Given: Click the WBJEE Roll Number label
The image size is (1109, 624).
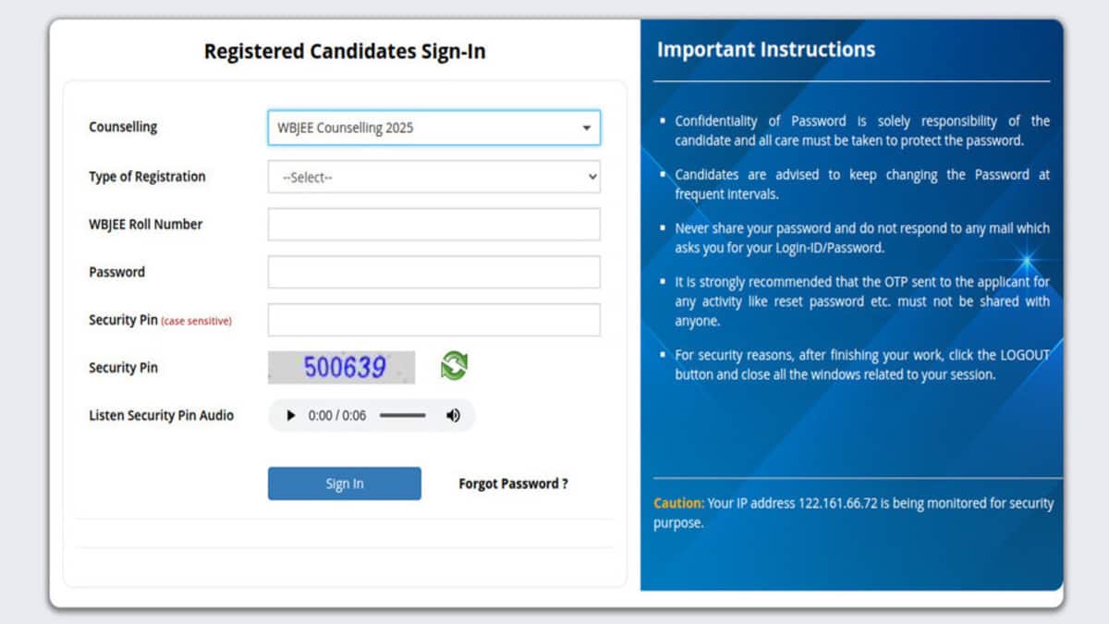Looking at the screenshot, I should coord(145,225).
